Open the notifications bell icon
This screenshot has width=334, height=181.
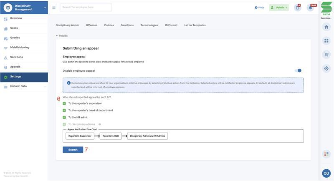coord(310,8)
